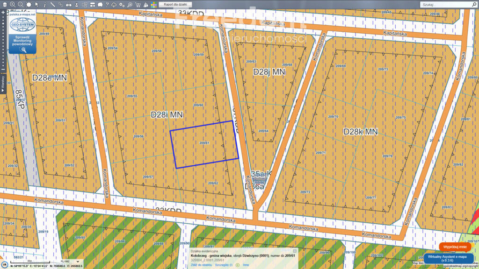The width and height of the screenshot is (479, 269).
Task: Select the zoom out magnifier tool
Action: [x=21, y=4]
